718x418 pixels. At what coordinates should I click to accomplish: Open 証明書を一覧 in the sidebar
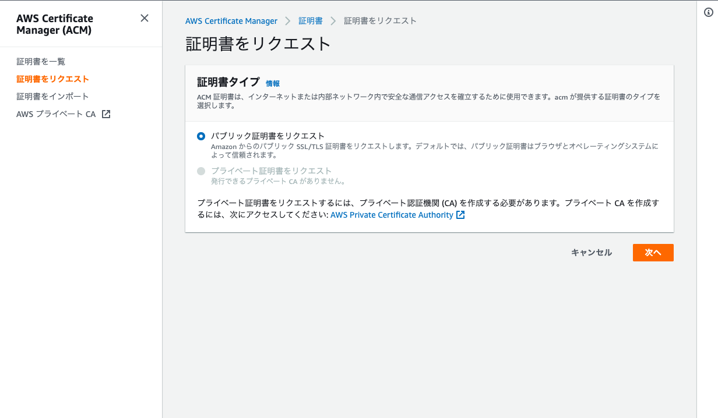pos(41,61)
